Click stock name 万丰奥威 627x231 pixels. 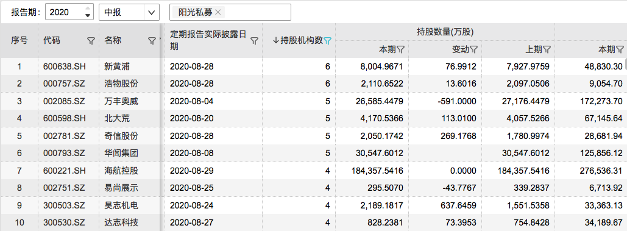(x=121, y=101)
